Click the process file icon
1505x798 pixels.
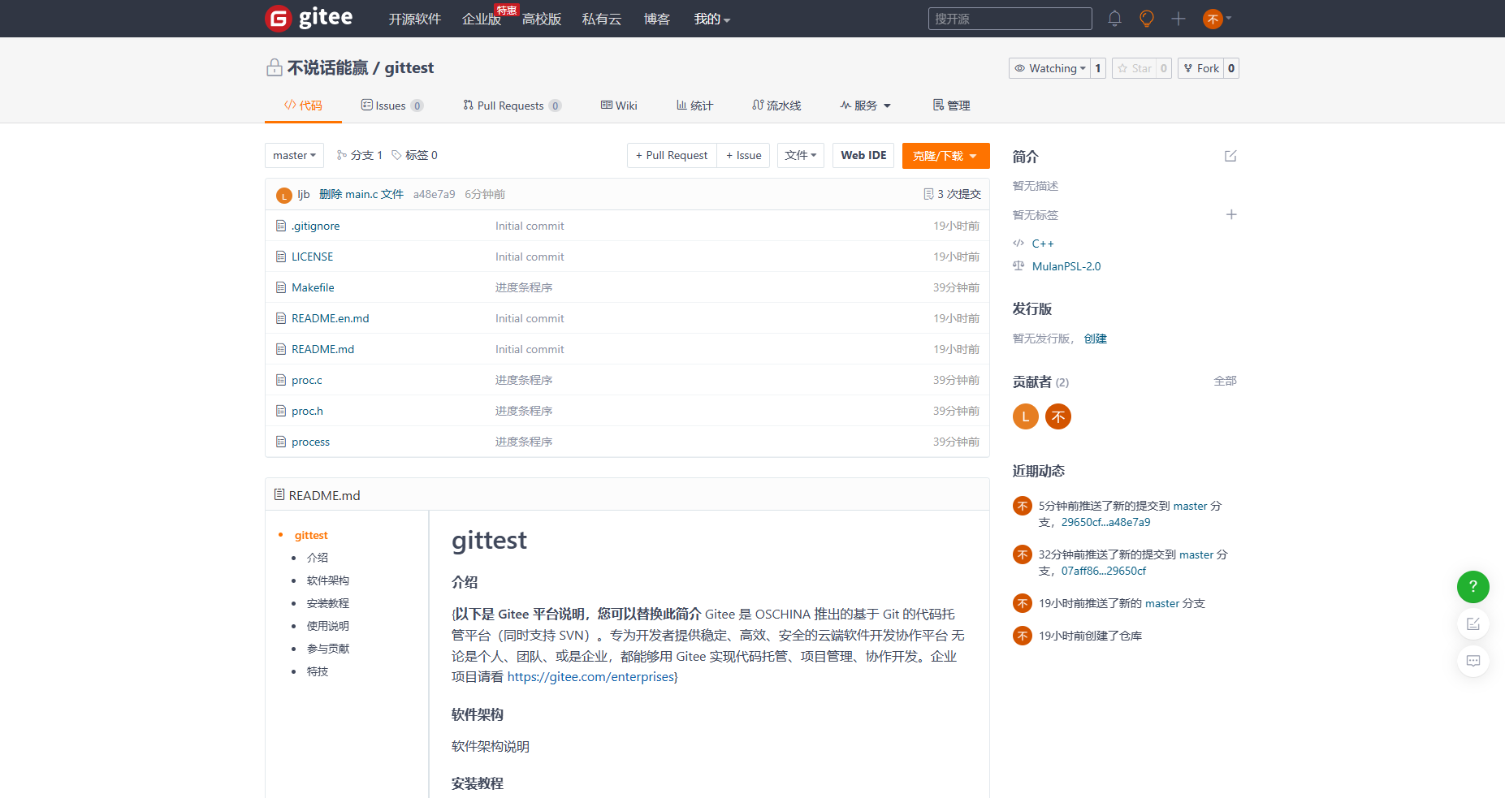(x=281, y=442)
